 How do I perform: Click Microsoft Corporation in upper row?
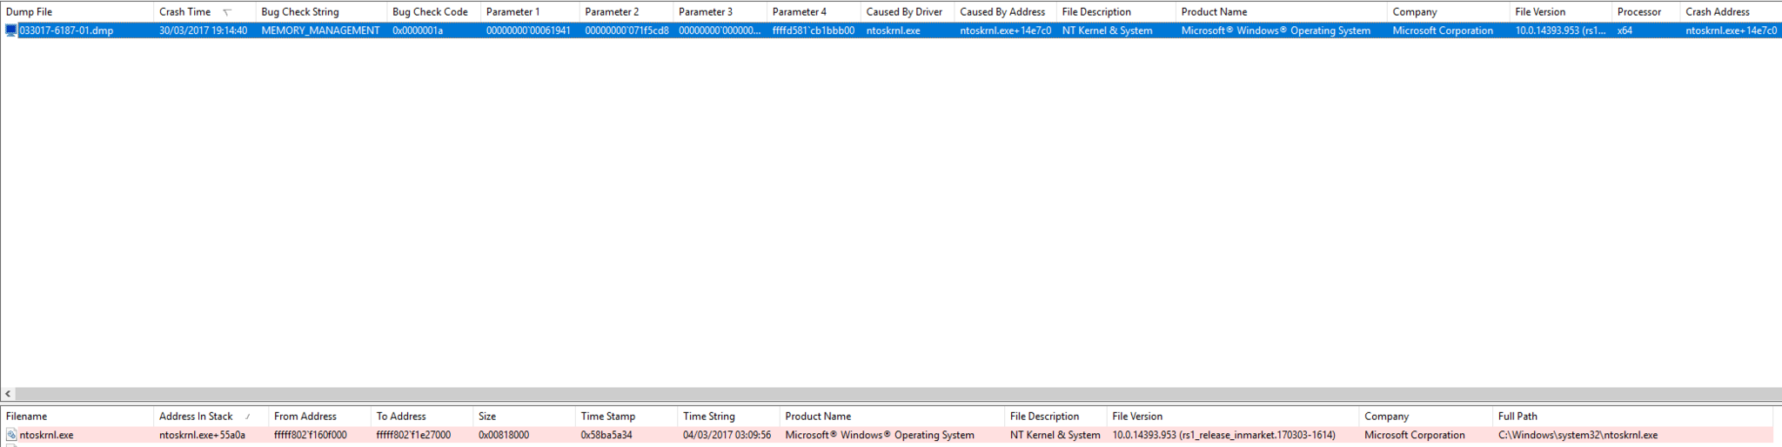[x=1443, y=30]
